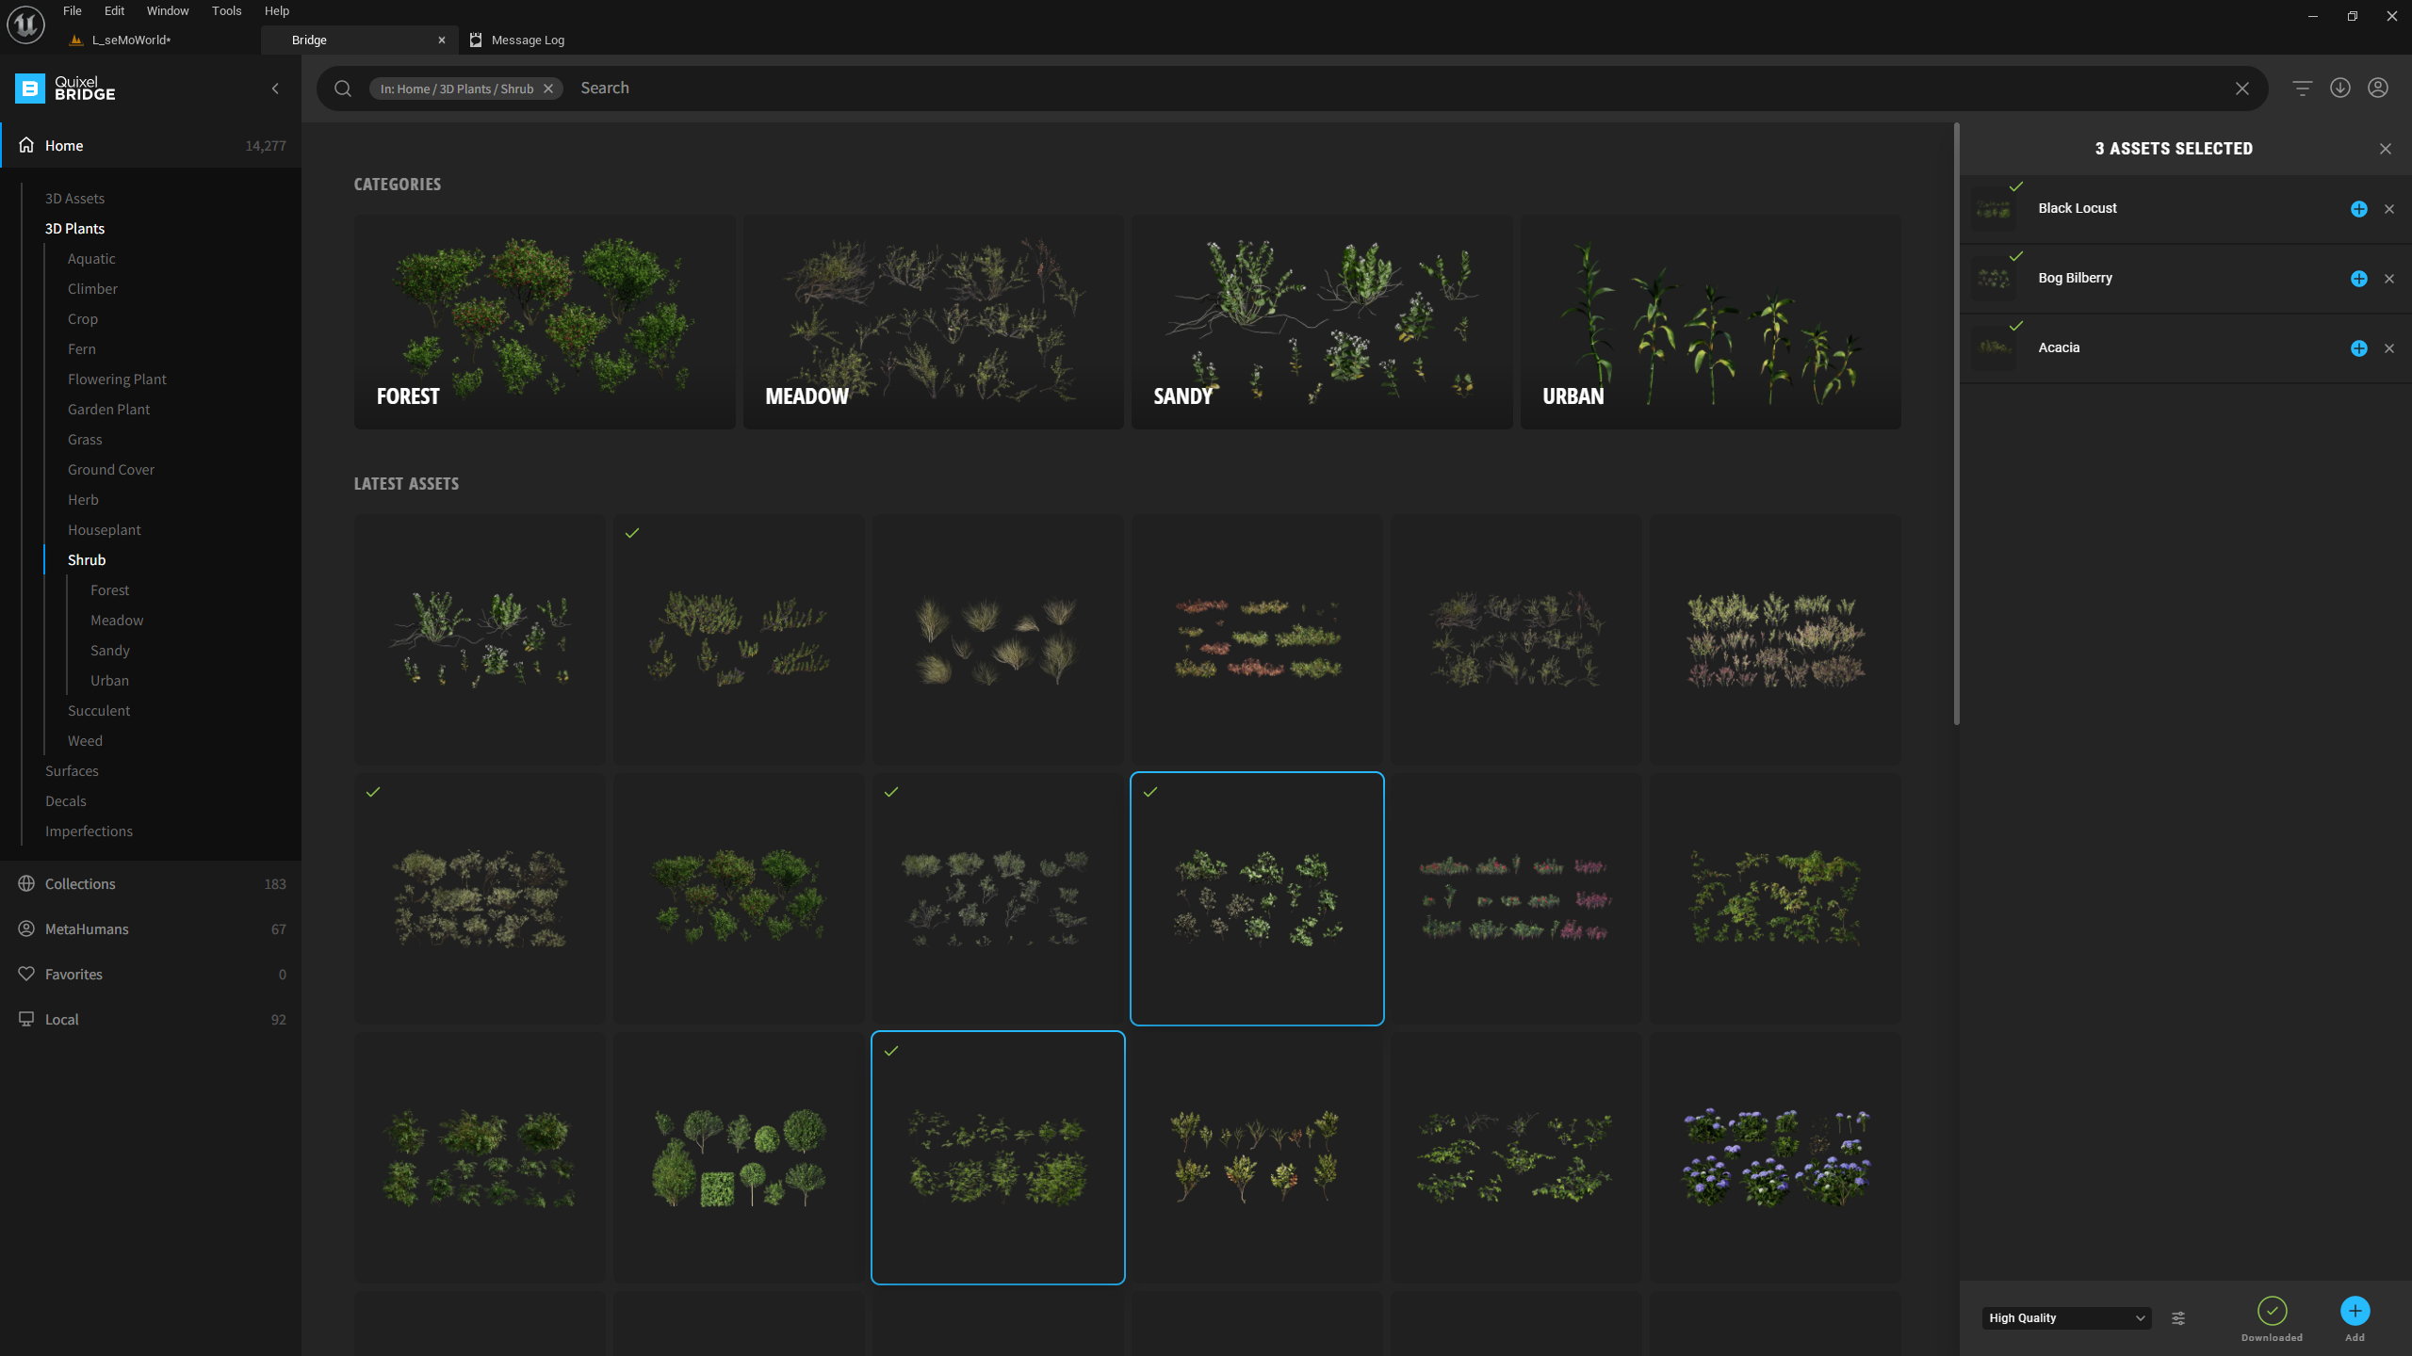2412x1356 pixels.
Task: Open the user account profile icon
Action: coord(2377,89)
